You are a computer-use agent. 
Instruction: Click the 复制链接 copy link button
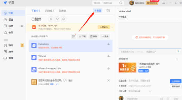[x=176, y=86]
